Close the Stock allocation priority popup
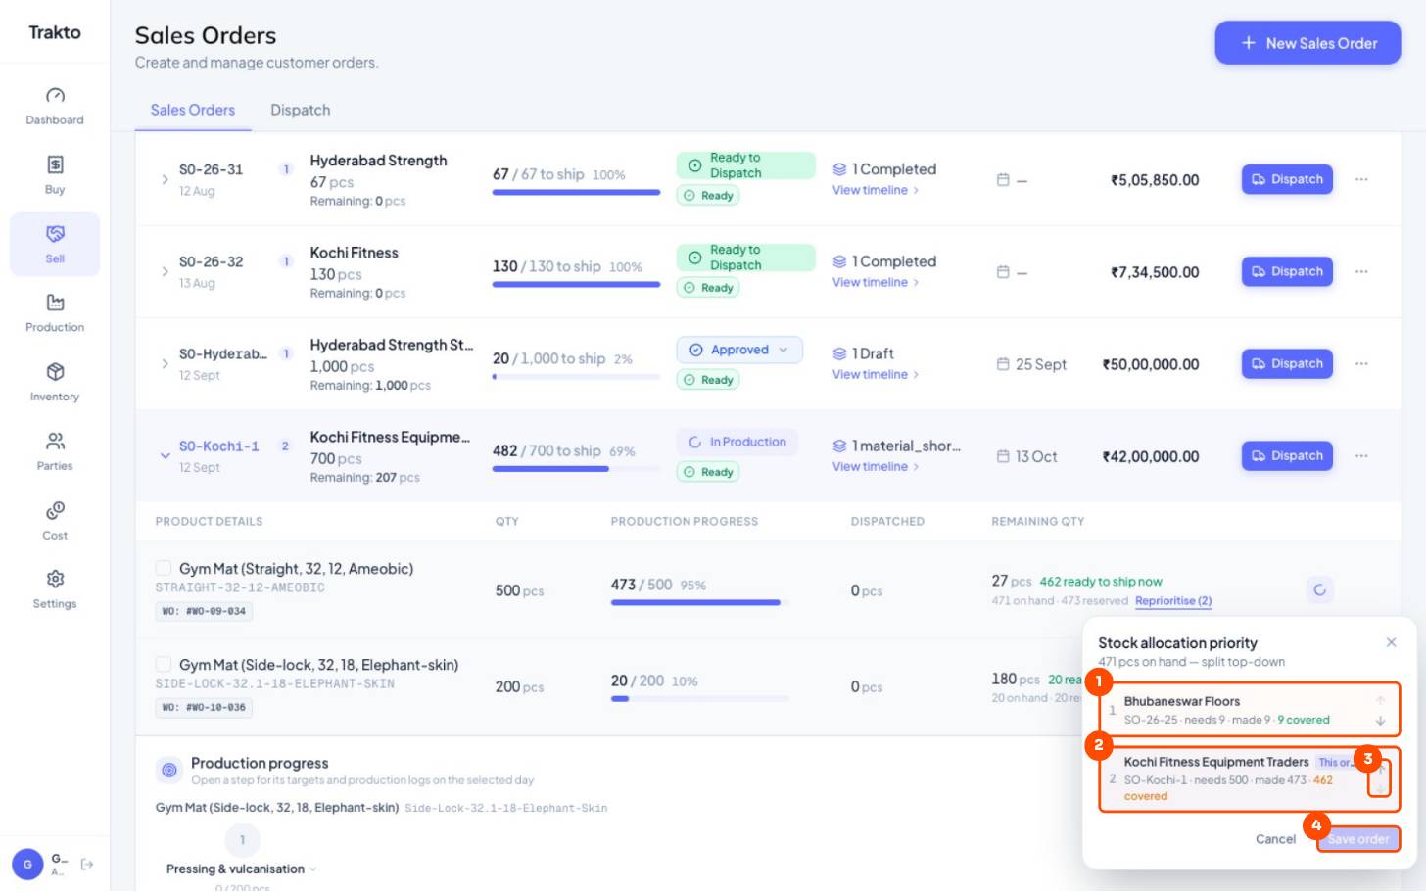 1391,642
